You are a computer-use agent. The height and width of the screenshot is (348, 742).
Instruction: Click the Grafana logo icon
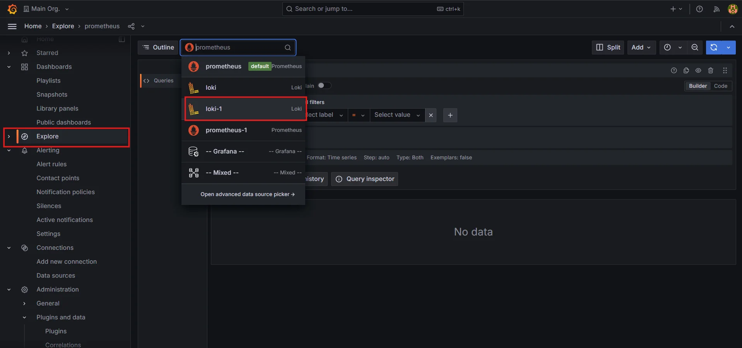[x=12, y=9]
